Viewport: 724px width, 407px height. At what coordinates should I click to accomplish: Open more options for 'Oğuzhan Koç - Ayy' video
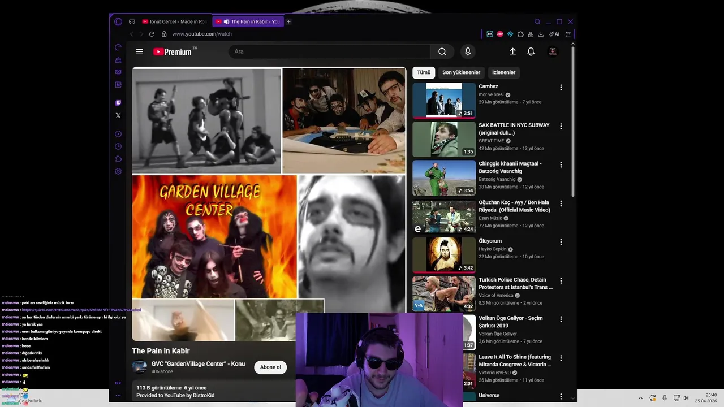[x=561, y=203]
